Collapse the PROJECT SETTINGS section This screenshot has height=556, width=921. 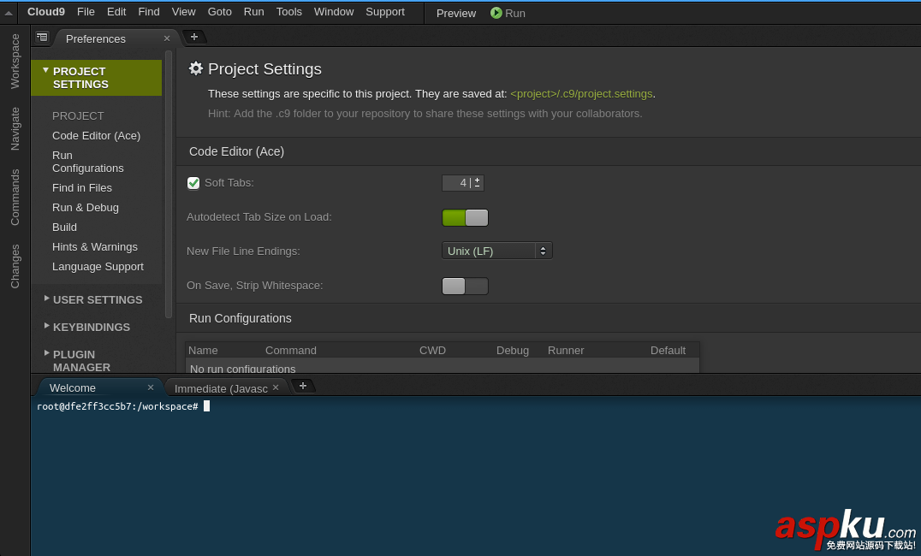46,70
